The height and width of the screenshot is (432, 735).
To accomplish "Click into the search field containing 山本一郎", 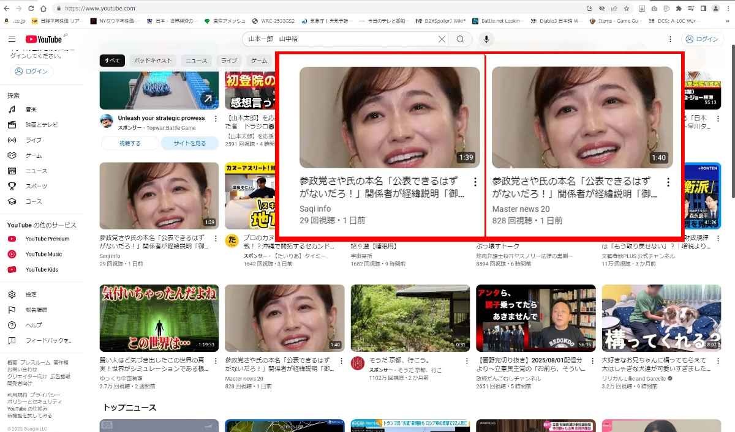I will 340,39.
